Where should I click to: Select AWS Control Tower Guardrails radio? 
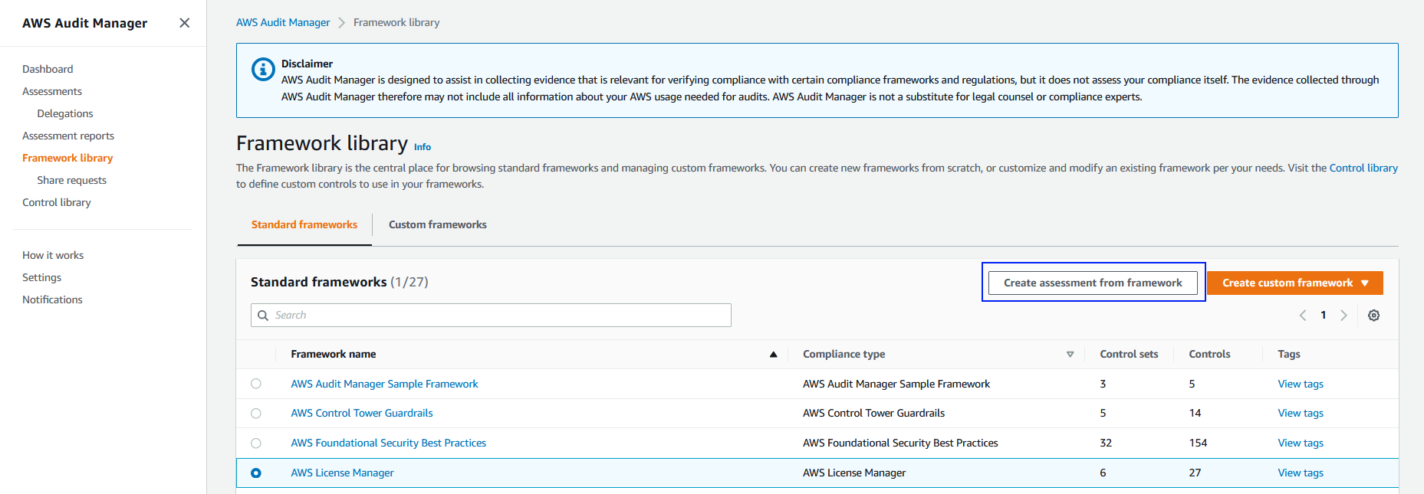(256, 414)
